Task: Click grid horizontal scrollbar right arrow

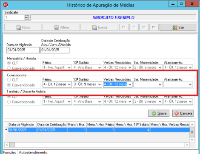Action: pos(187,145)
